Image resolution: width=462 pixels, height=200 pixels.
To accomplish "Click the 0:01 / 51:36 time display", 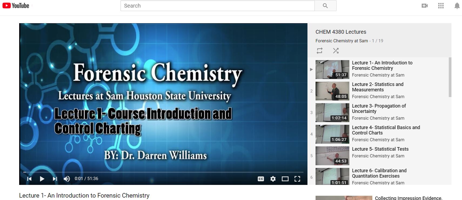I will (86, 178).
